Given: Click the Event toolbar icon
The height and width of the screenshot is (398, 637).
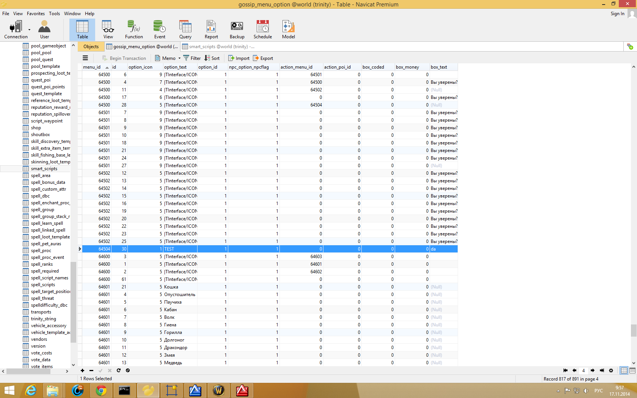Looking at the screenshot, I should coord(160,30).
